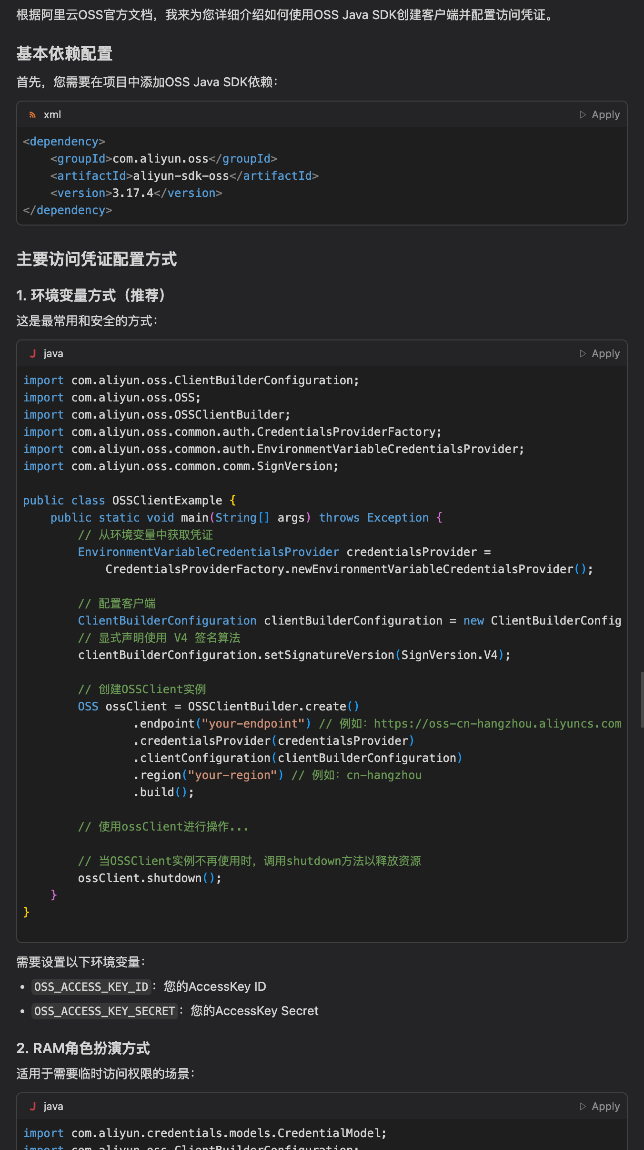The height and width of the screenshot is (1150, 644).
Task: Click the comment 显式声明使用 V4 签名算法
Action: (x=159, y=638)
